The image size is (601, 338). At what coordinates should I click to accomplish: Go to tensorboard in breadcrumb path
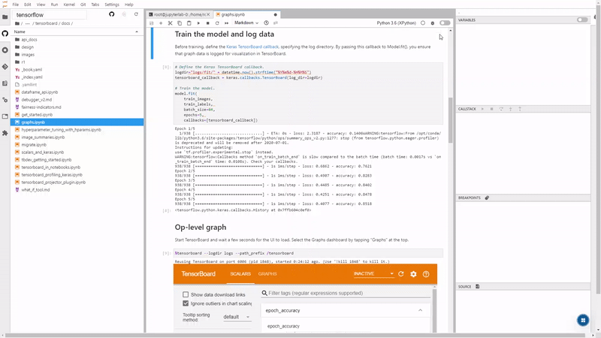pyautogui.click(x=46, y=23)
